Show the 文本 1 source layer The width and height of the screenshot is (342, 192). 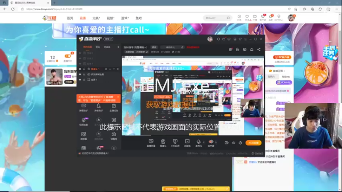(80, 64)
